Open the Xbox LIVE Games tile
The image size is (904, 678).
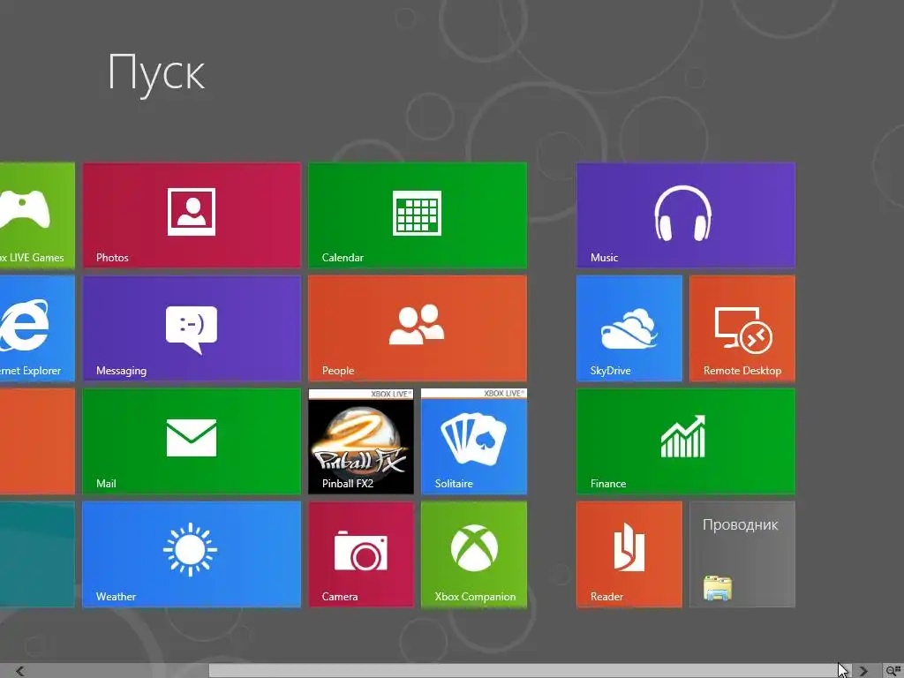37,215
